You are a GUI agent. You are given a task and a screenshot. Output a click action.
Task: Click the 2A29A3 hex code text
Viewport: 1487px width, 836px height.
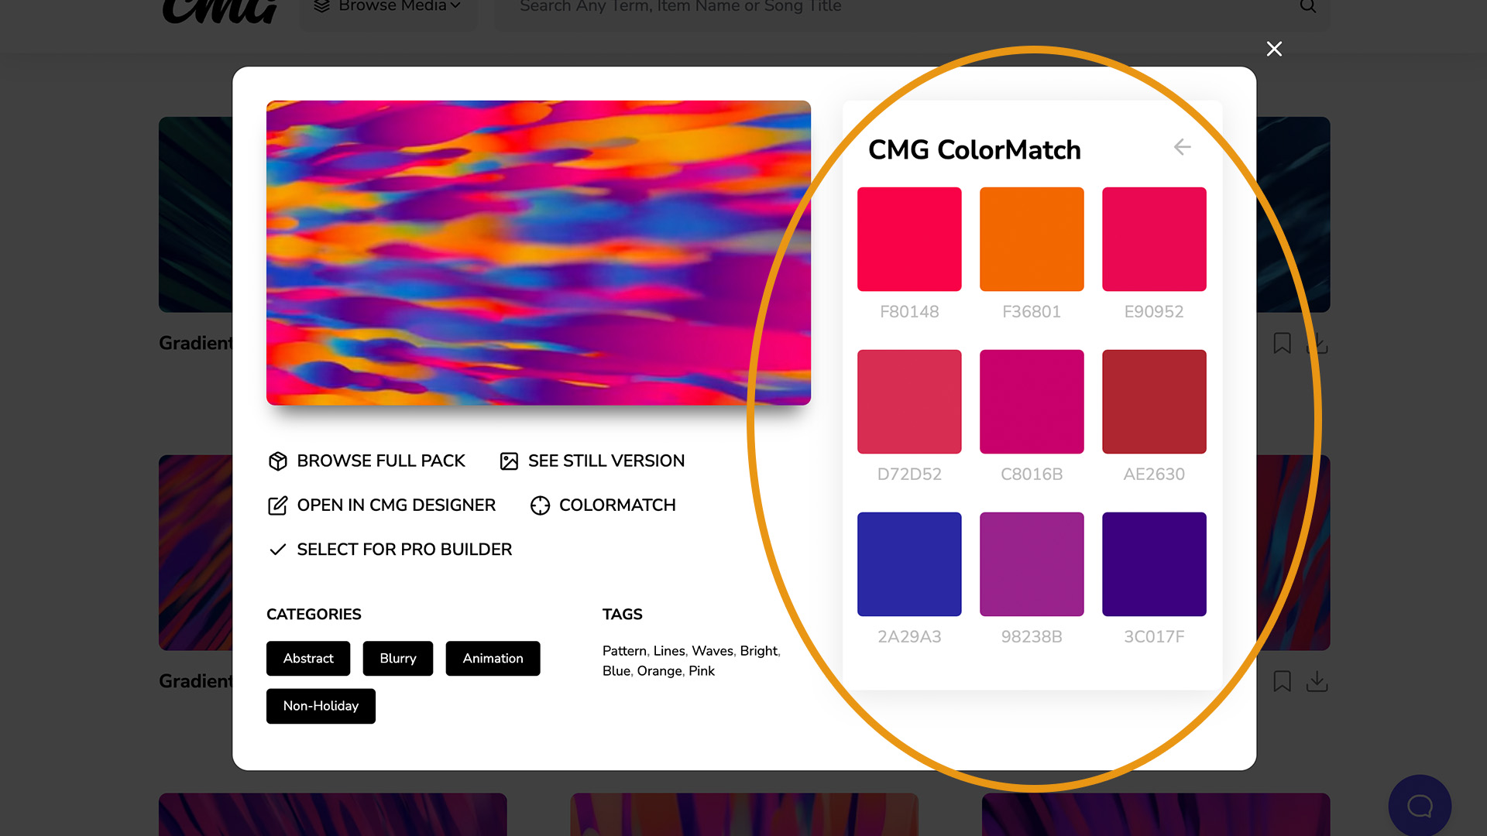tap(909, 637)
